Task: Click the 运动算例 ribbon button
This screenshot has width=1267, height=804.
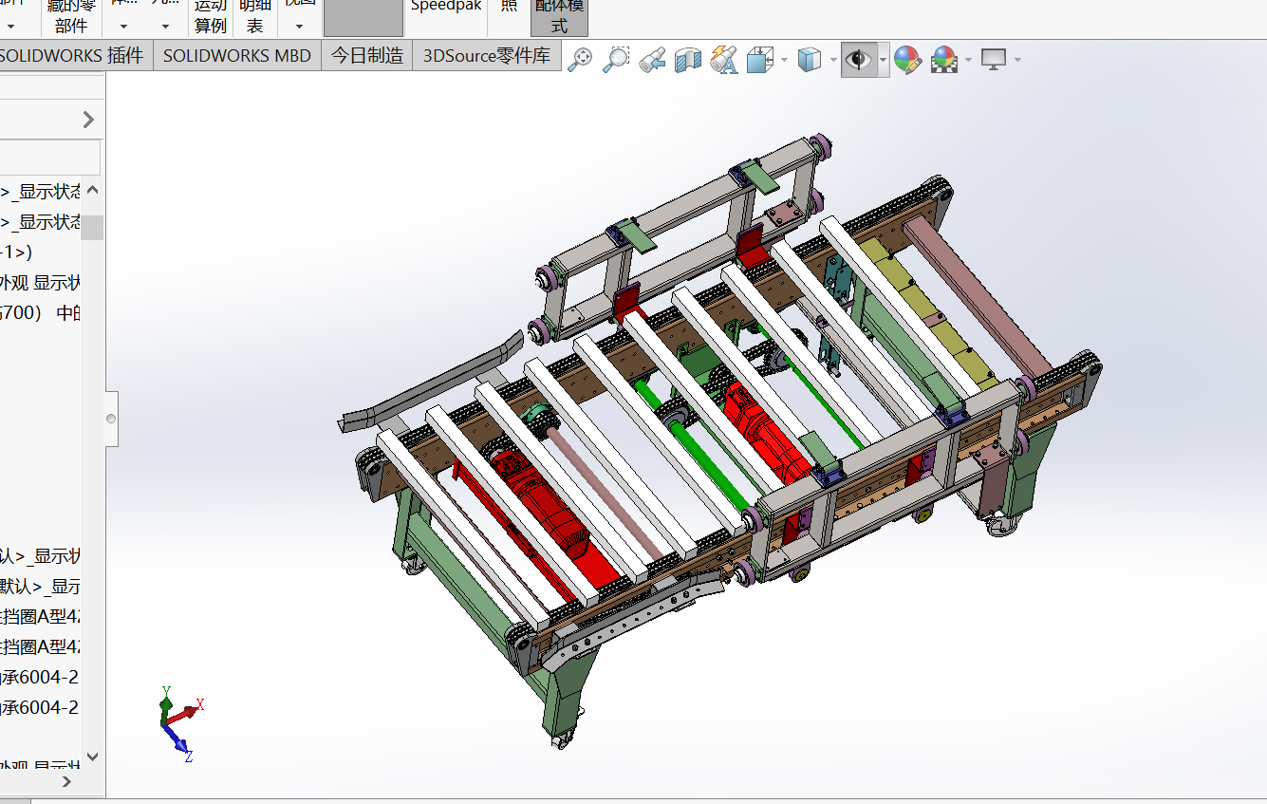Action: (211, 17)
